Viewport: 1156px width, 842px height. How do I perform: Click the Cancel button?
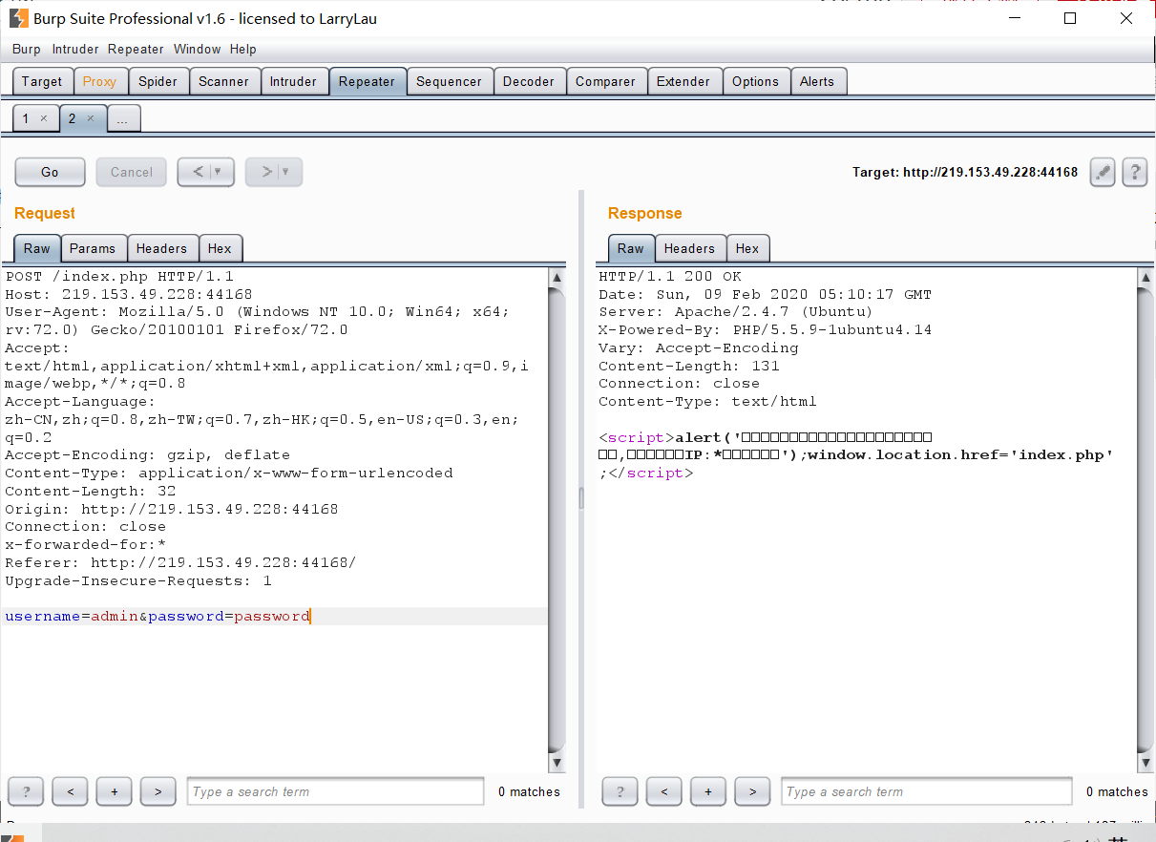click(131, 172)
